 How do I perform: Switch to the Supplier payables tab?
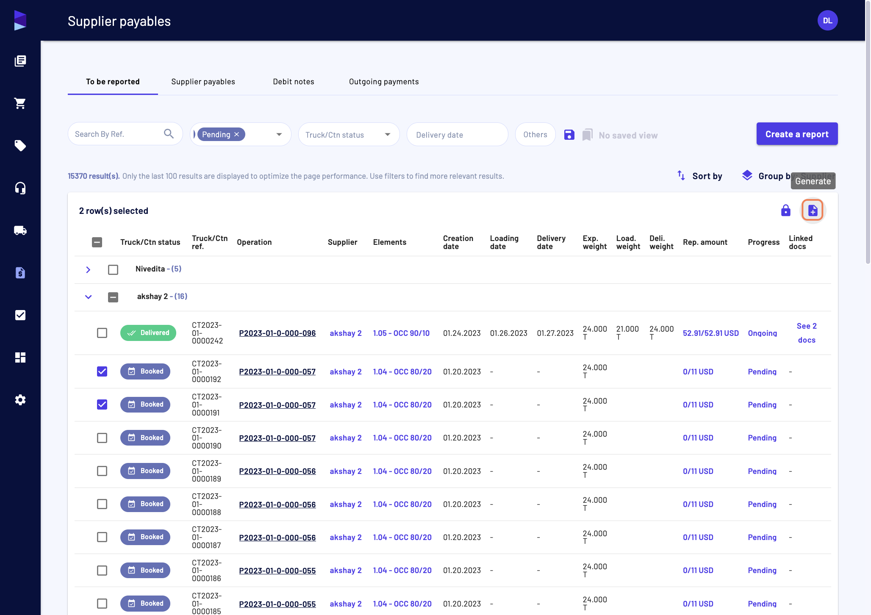[x=203, y=82]
